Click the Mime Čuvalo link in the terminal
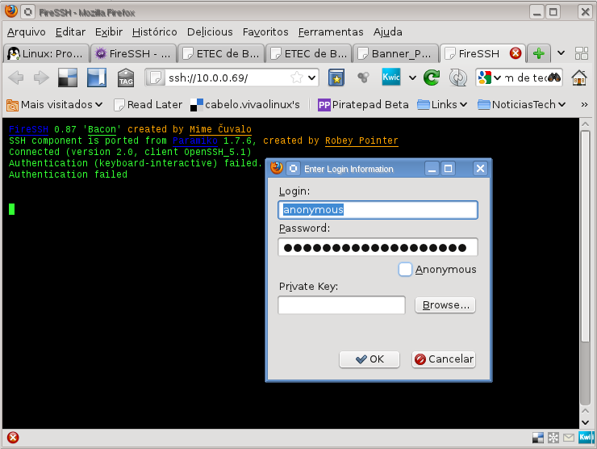 click(x=220, y=129)
